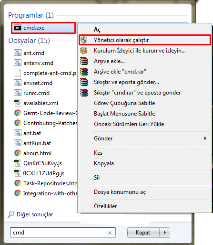
Task: Click WinRAR icon beside Arşive ekle...
Action: point(84,61)
